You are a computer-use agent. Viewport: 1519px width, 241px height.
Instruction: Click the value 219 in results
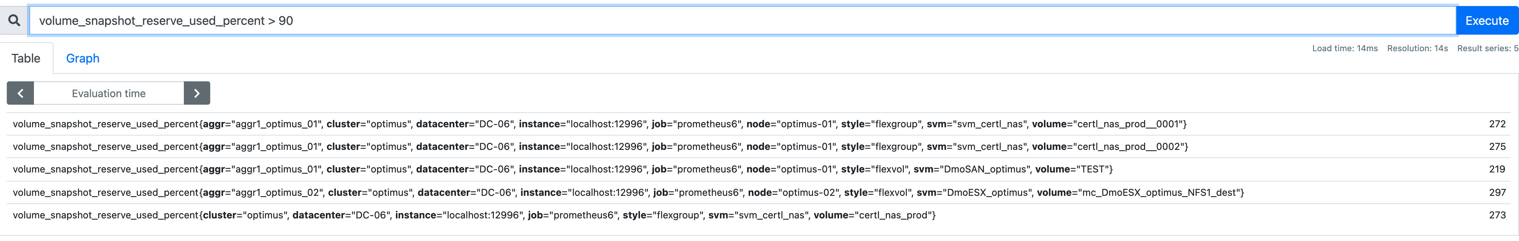(x=1497, y=170)
